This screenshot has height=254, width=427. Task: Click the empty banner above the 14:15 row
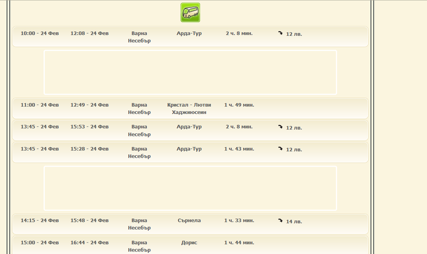coord(190,188)
